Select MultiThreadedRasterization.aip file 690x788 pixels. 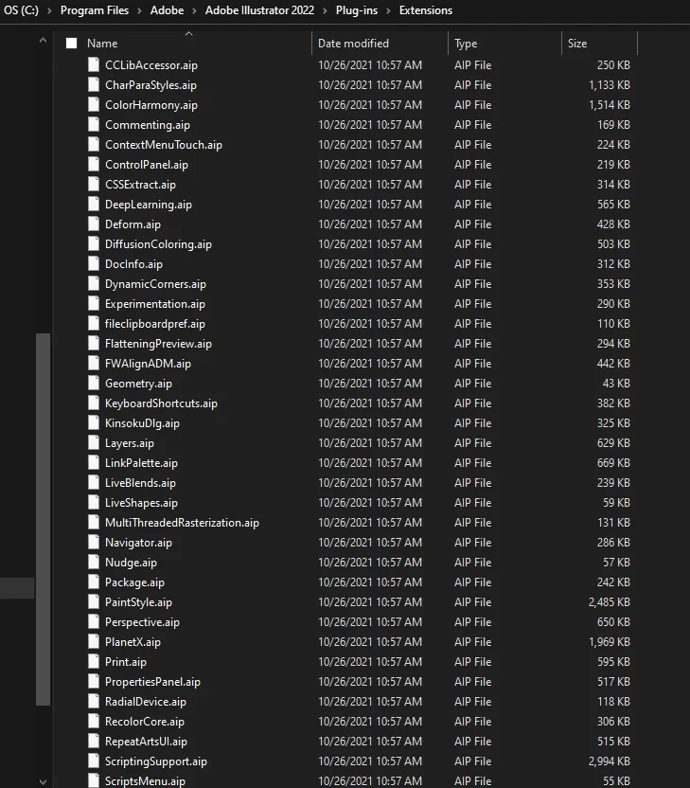182,522
